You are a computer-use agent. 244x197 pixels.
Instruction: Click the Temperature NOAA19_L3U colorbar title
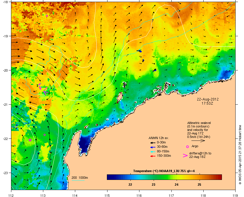click(x=164, y=171)
